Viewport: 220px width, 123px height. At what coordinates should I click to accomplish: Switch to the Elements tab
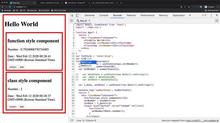click(90, 15)
